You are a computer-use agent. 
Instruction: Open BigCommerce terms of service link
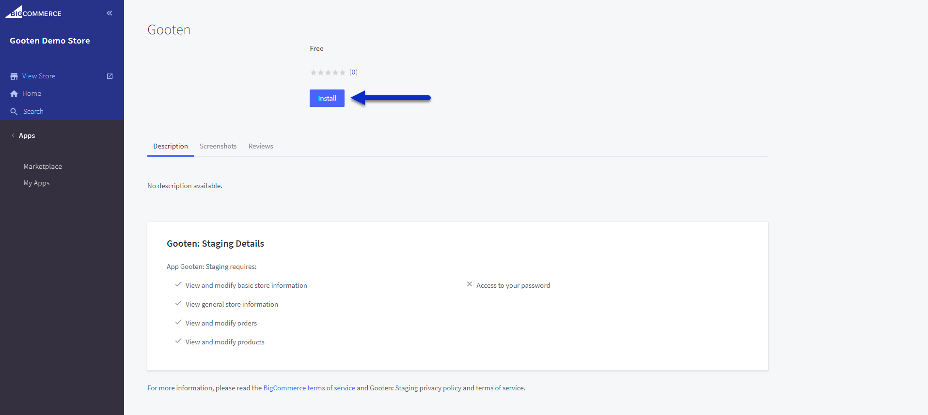pos(309,388)
